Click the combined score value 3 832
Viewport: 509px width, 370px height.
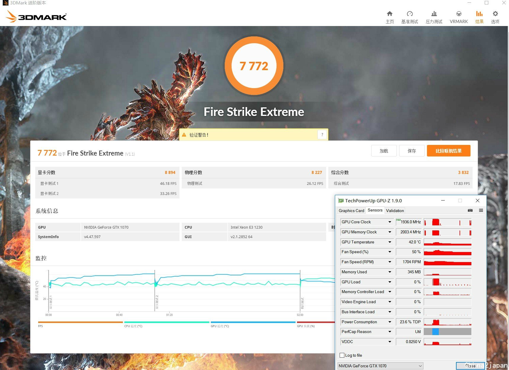point(463,172)
